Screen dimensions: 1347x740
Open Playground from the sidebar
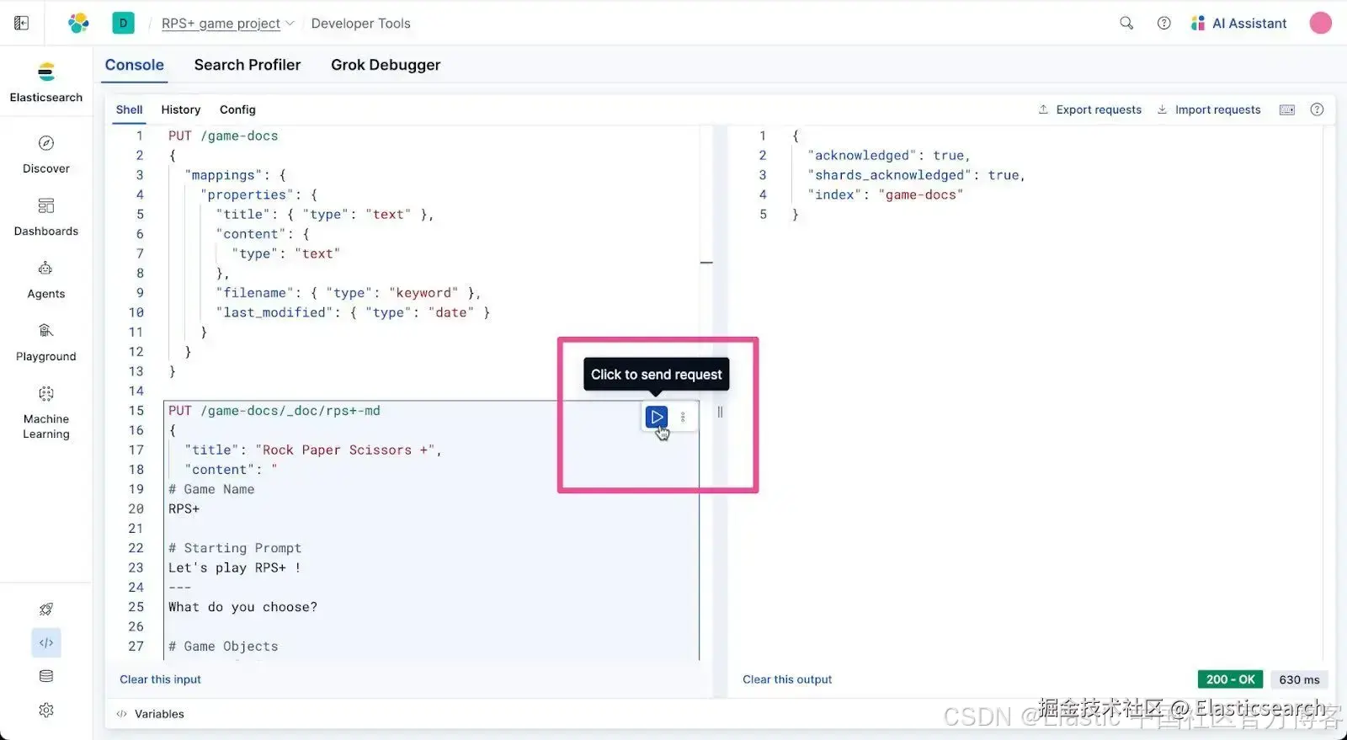click(46, 343)
